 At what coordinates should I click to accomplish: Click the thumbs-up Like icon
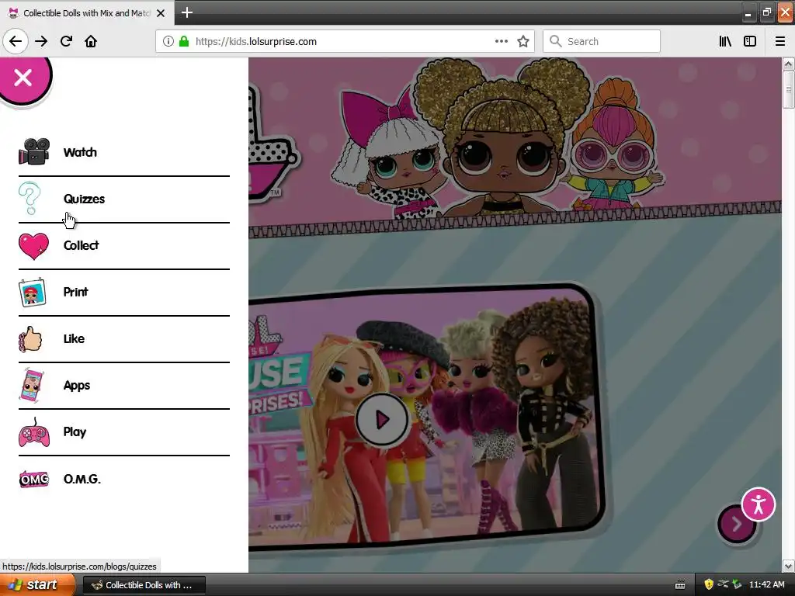click(30, 338)
